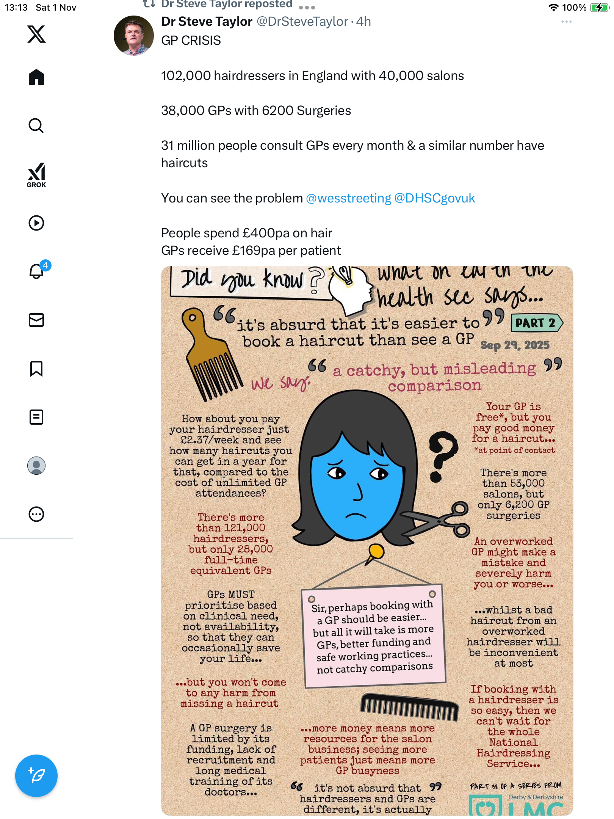This screenshot has height=819, width=614.
Task: Open the @wesstreeting mention link
Action: pos(348,198)
